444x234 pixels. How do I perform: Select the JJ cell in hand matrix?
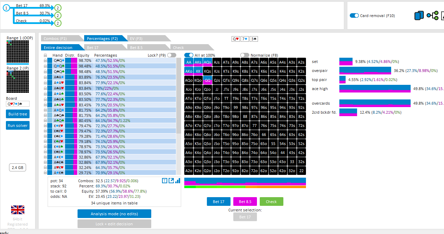[217, 89]
